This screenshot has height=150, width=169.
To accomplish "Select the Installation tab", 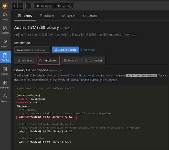I will click(49, 60).
